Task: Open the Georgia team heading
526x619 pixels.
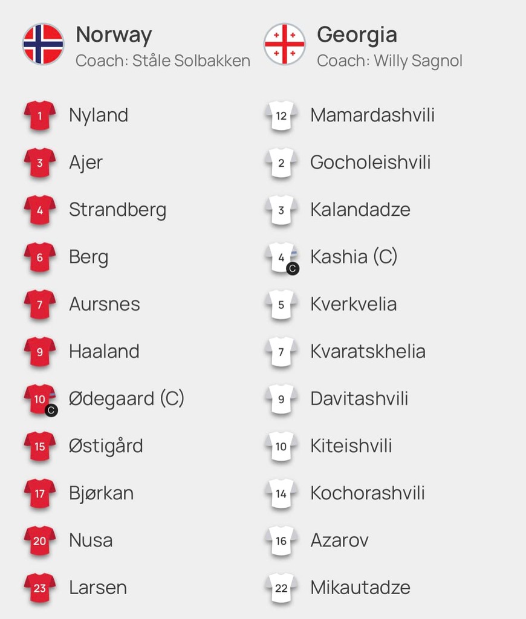Action: [x=357, y=35]
